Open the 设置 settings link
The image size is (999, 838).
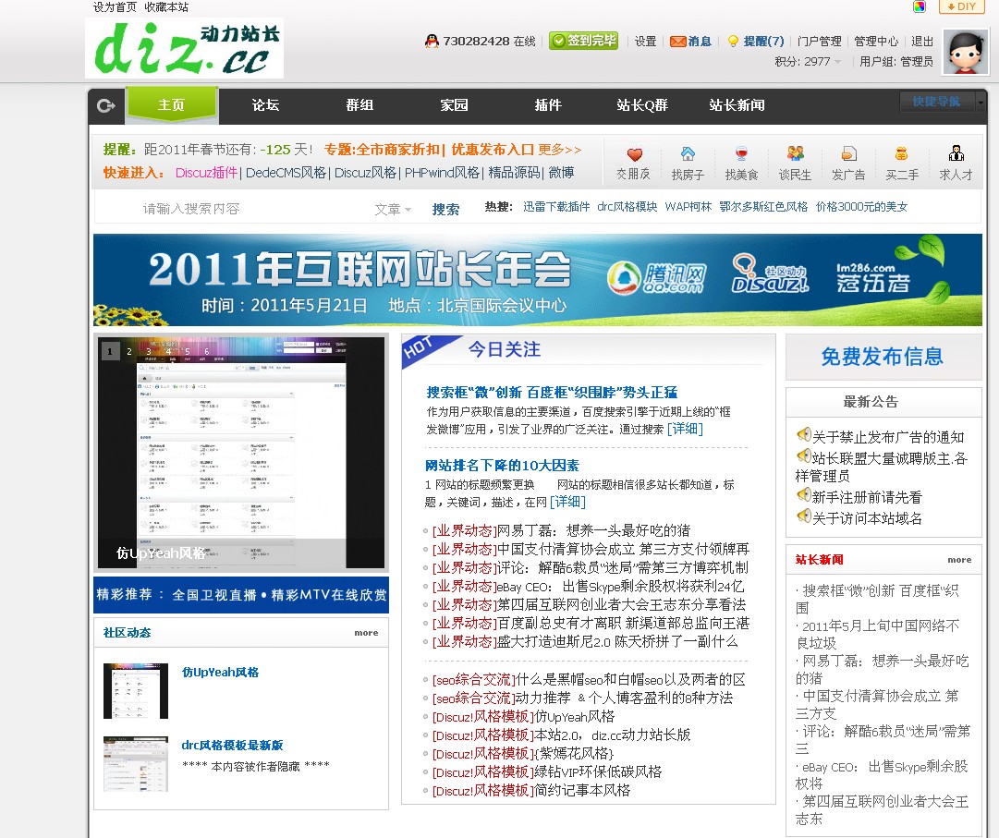point(645,42)
